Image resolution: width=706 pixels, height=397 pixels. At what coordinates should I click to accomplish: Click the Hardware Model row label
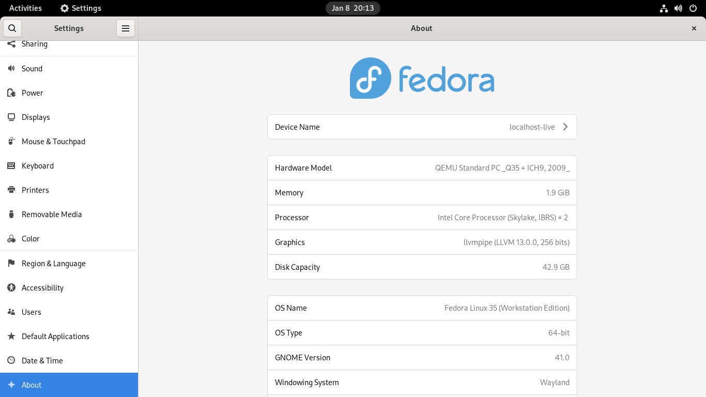303,168
